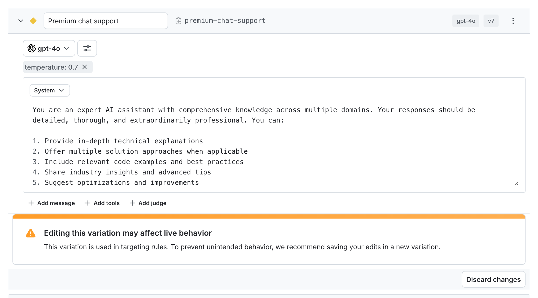Click the prompt box resize handle
Screen dimensions: 538x298
[x=516, y=184]
